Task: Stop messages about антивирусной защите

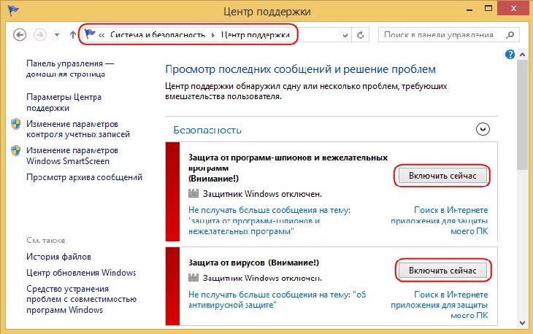Action: (x=277, y=300)
